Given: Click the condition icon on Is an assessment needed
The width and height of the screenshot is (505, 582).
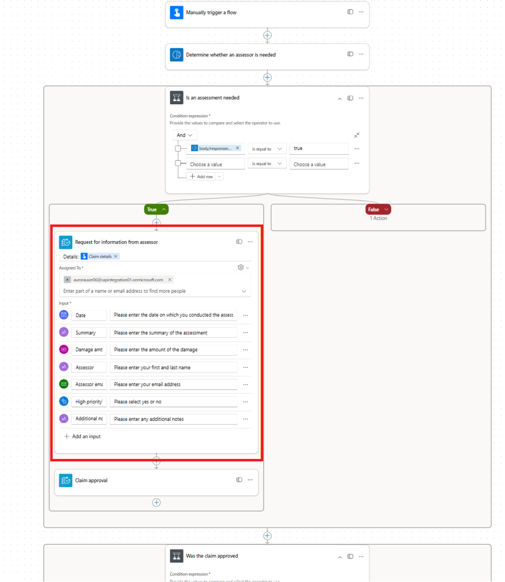Looking at the screenshot, I should coord(176,98).
